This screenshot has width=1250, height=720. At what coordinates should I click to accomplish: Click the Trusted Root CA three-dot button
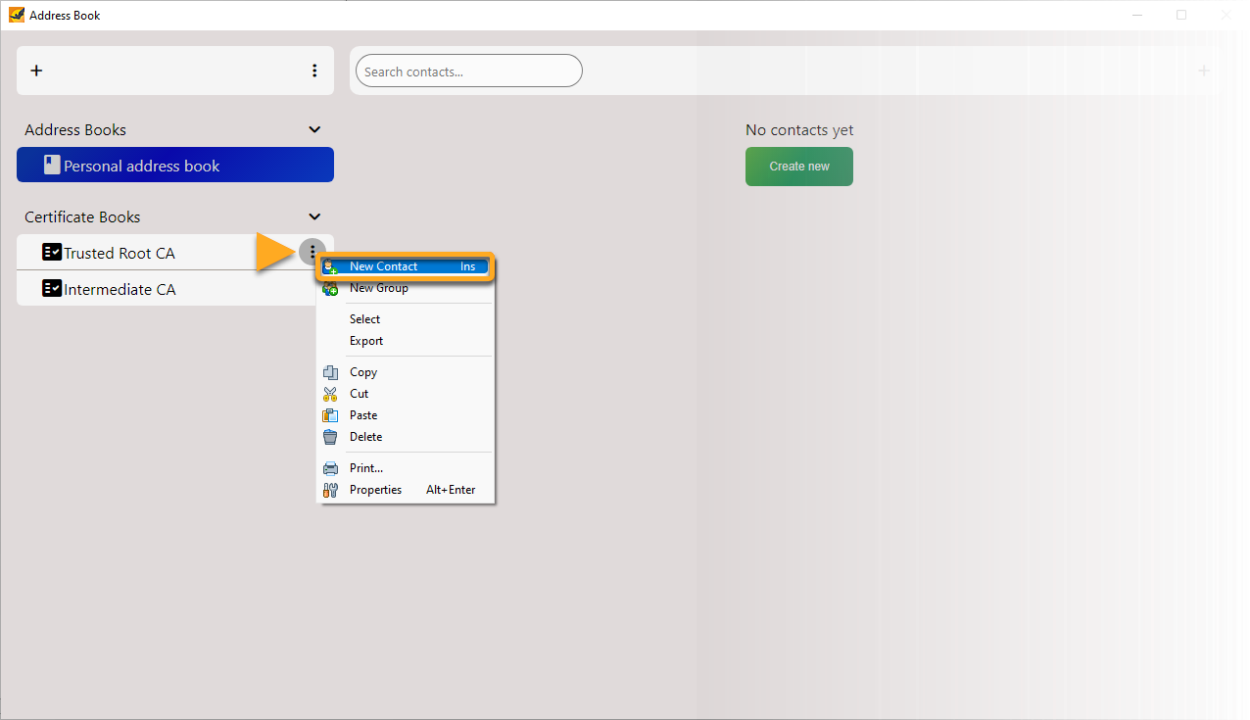pyautogui.click(x=312, y=253)
